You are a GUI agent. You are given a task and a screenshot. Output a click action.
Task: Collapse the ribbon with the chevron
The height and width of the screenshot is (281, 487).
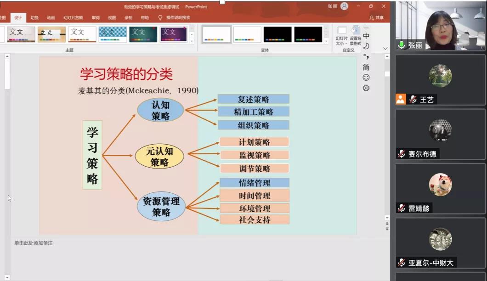pos(385,48)
